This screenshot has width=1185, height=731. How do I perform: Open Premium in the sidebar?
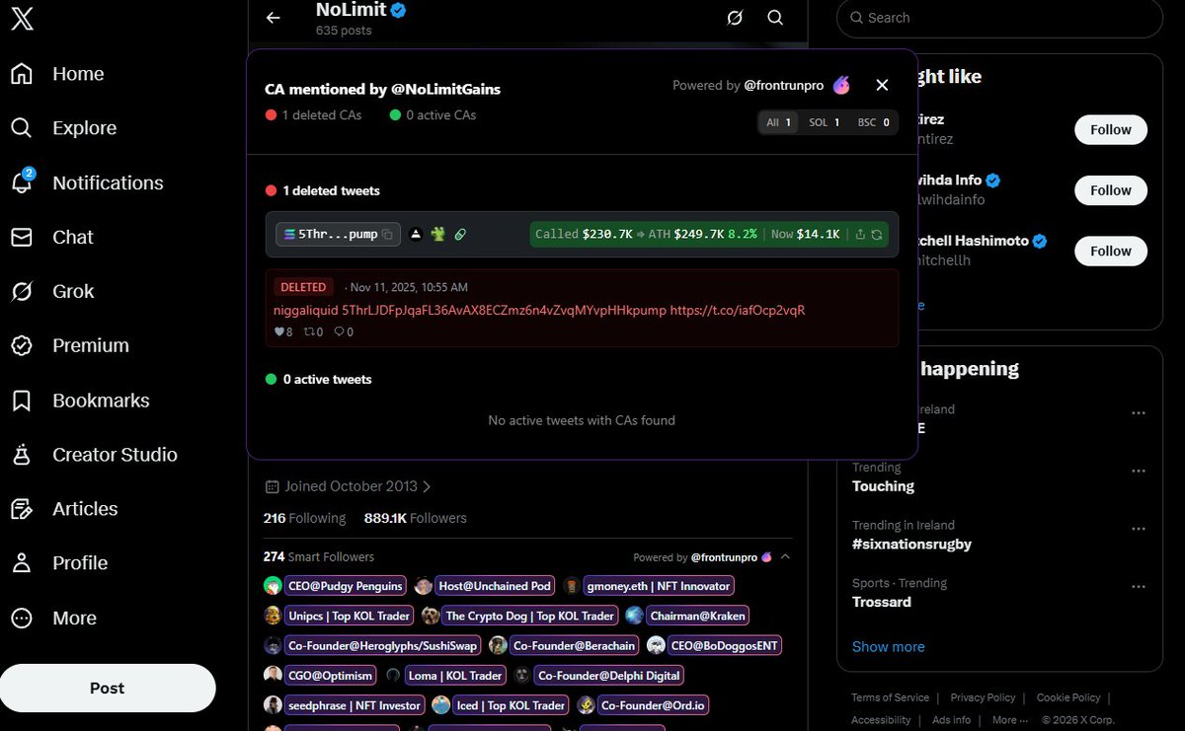[x=72, y=345]
